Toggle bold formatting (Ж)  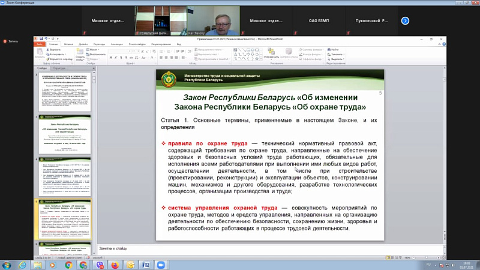pos(111,57)
